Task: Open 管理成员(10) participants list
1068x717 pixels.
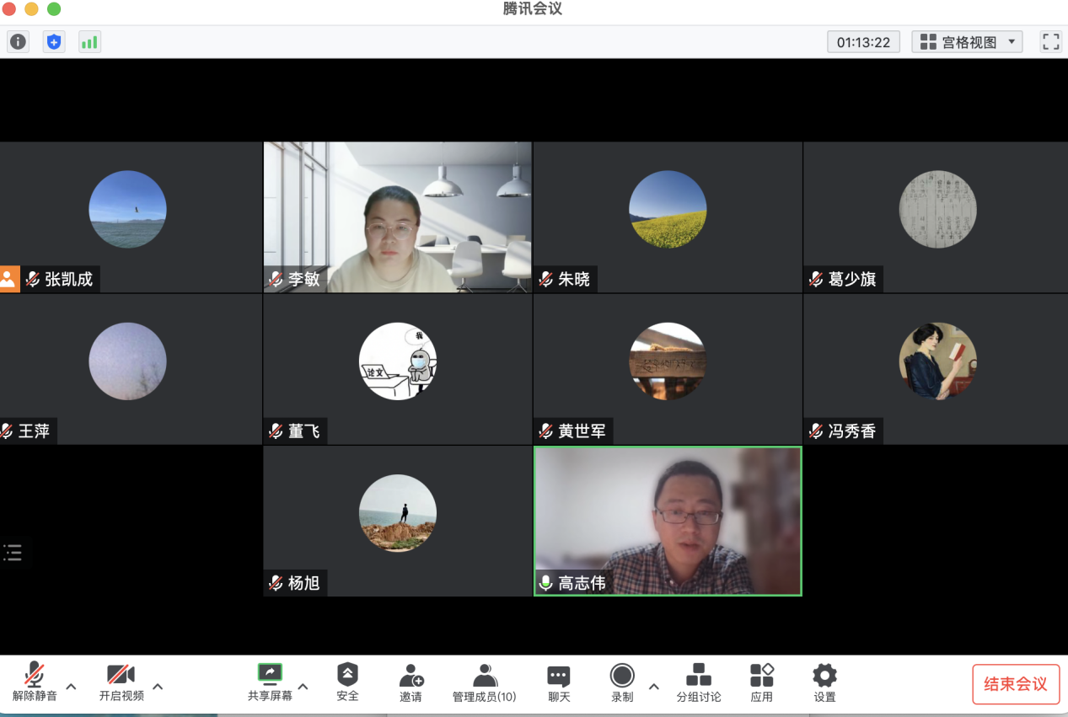Action: coord(484,682)
